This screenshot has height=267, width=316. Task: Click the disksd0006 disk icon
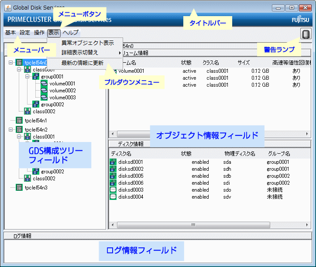coord(113,183)
